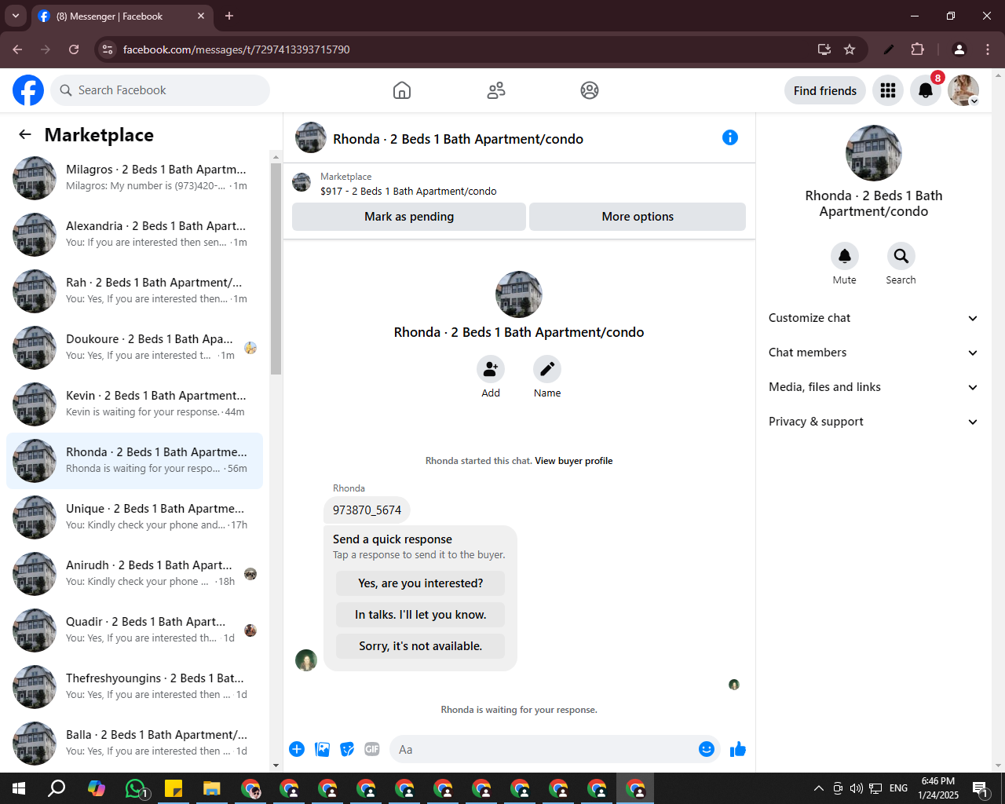Click the Search Facebook field
1005x804 pixels.
pyautogui.click(x=160, y=90)
